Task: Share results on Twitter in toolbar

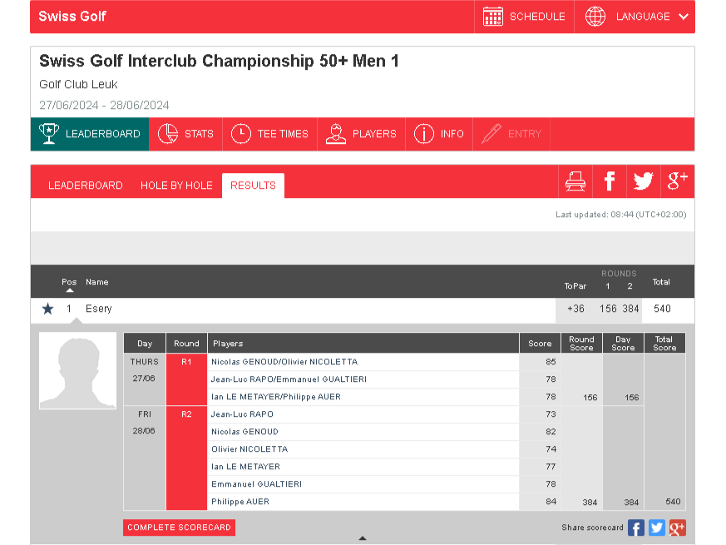Action: tap(644, 181)
